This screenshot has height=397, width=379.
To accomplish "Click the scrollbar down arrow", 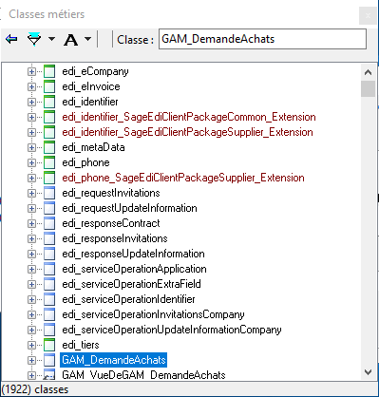I will pyautogui.click(x=368, y=371).
